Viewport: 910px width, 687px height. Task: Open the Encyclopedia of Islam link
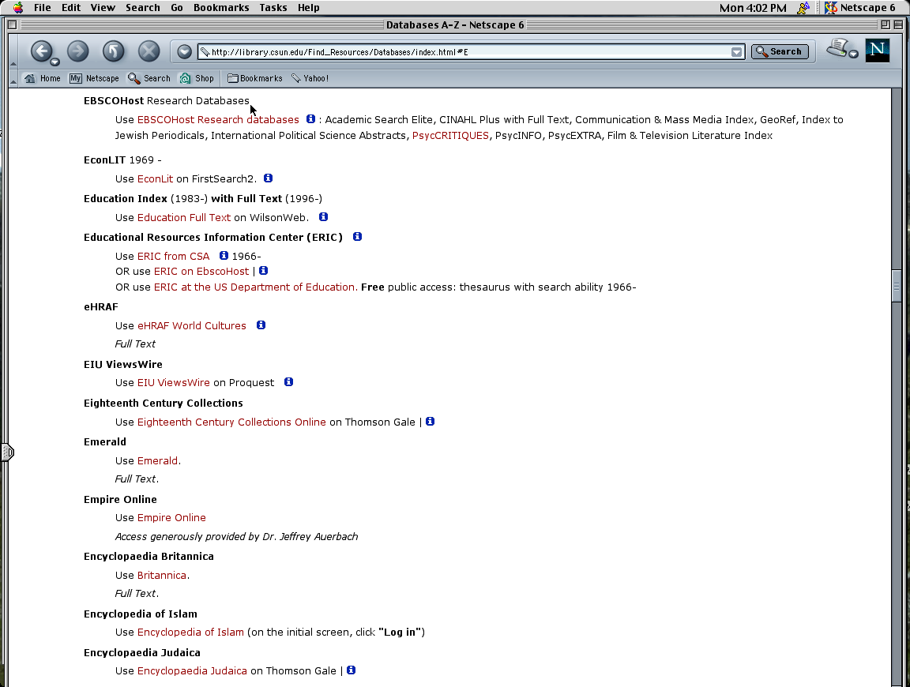point(190,632)
